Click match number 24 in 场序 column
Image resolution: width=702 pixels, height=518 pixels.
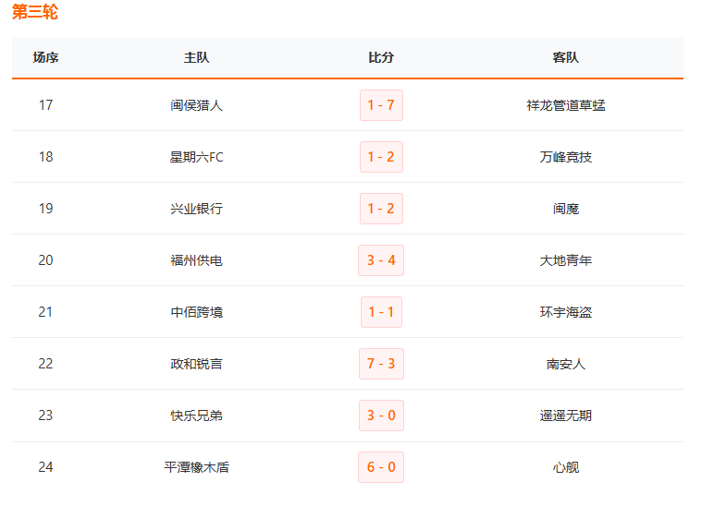(45, 467)
